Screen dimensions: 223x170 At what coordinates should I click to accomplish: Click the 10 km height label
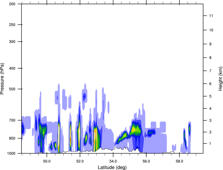click(211, 30)
